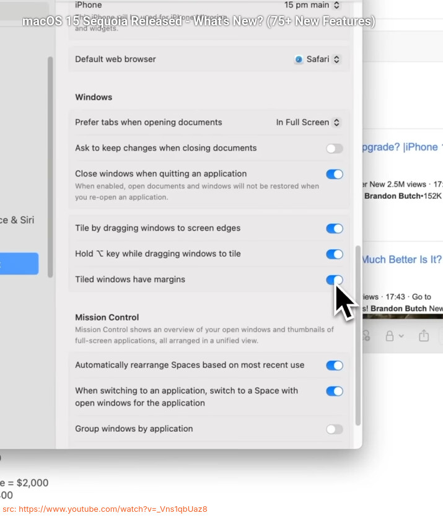Open the 'Much Better Is It?' link
The width and height of the screenshot is (443, 518).
point(401,260)
